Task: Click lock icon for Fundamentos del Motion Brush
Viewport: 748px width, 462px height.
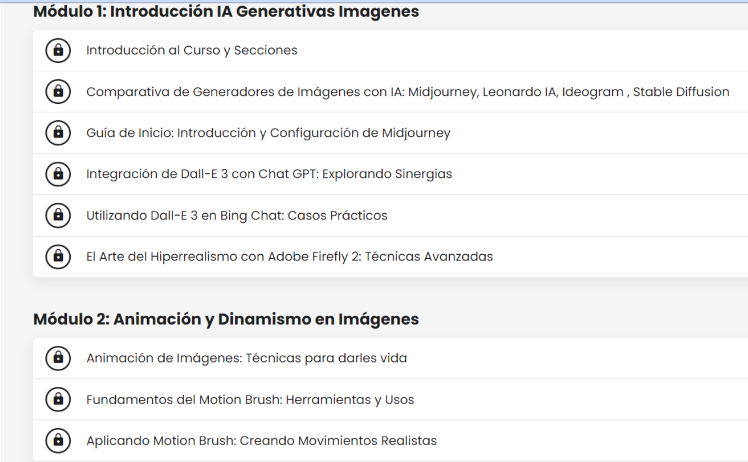Action: click(58, 400)
